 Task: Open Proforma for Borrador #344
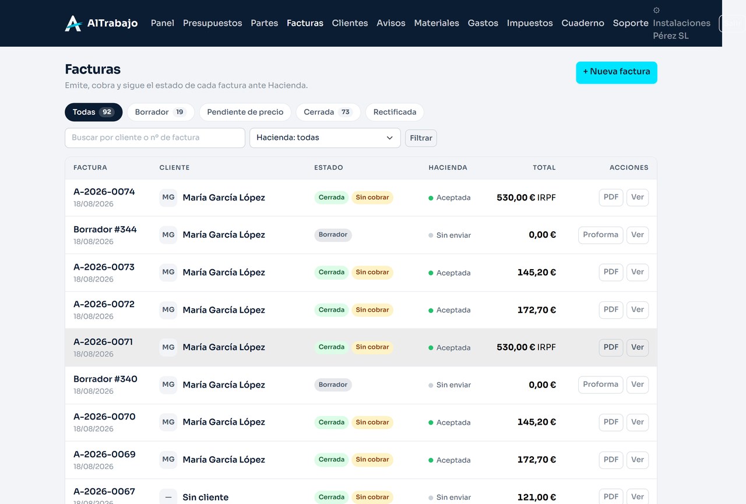pos(601,235)
